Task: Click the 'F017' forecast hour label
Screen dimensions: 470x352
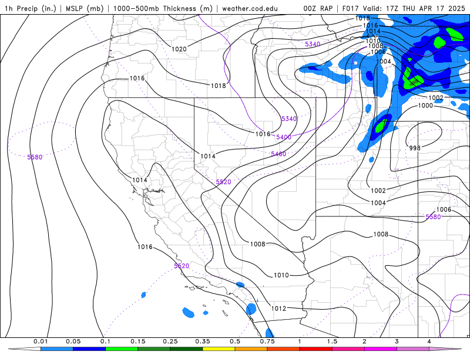Action: tap(351, 8)
